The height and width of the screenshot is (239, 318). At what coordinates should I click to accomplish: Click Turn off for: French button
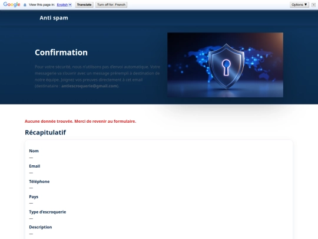111,5
